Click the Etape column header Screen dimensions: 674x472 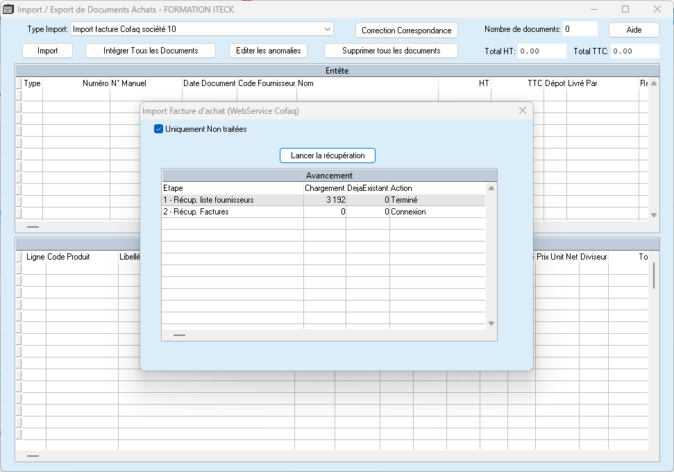click(x=233, y=188)
